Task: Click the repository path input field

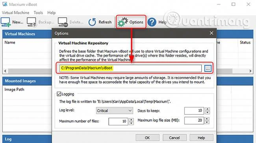Action: [x=130, y=68]
